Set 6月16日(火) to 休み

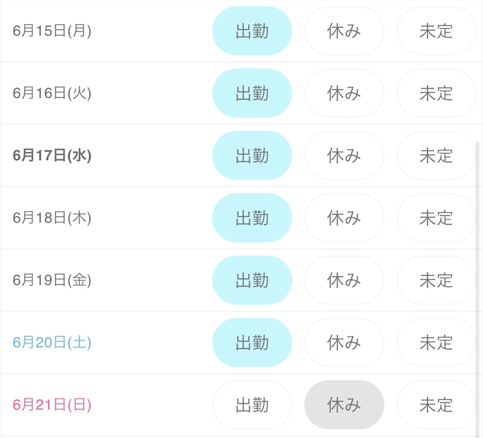pyautogui.click(x=344, y=93)
